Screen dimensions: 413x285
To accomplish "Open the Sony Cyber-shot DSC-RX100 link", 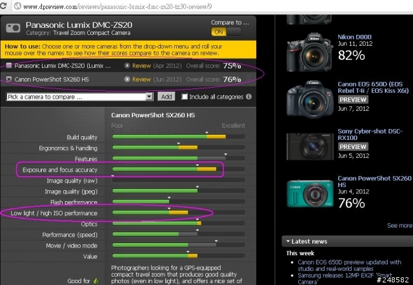I will pos(370,135).
